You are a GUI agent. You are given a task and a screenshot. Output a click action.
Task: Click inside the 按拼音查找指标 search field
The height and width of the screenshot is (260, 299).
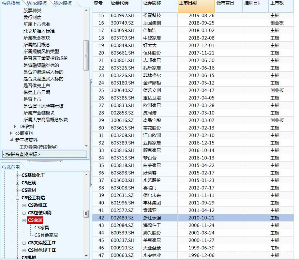[45, 154]
